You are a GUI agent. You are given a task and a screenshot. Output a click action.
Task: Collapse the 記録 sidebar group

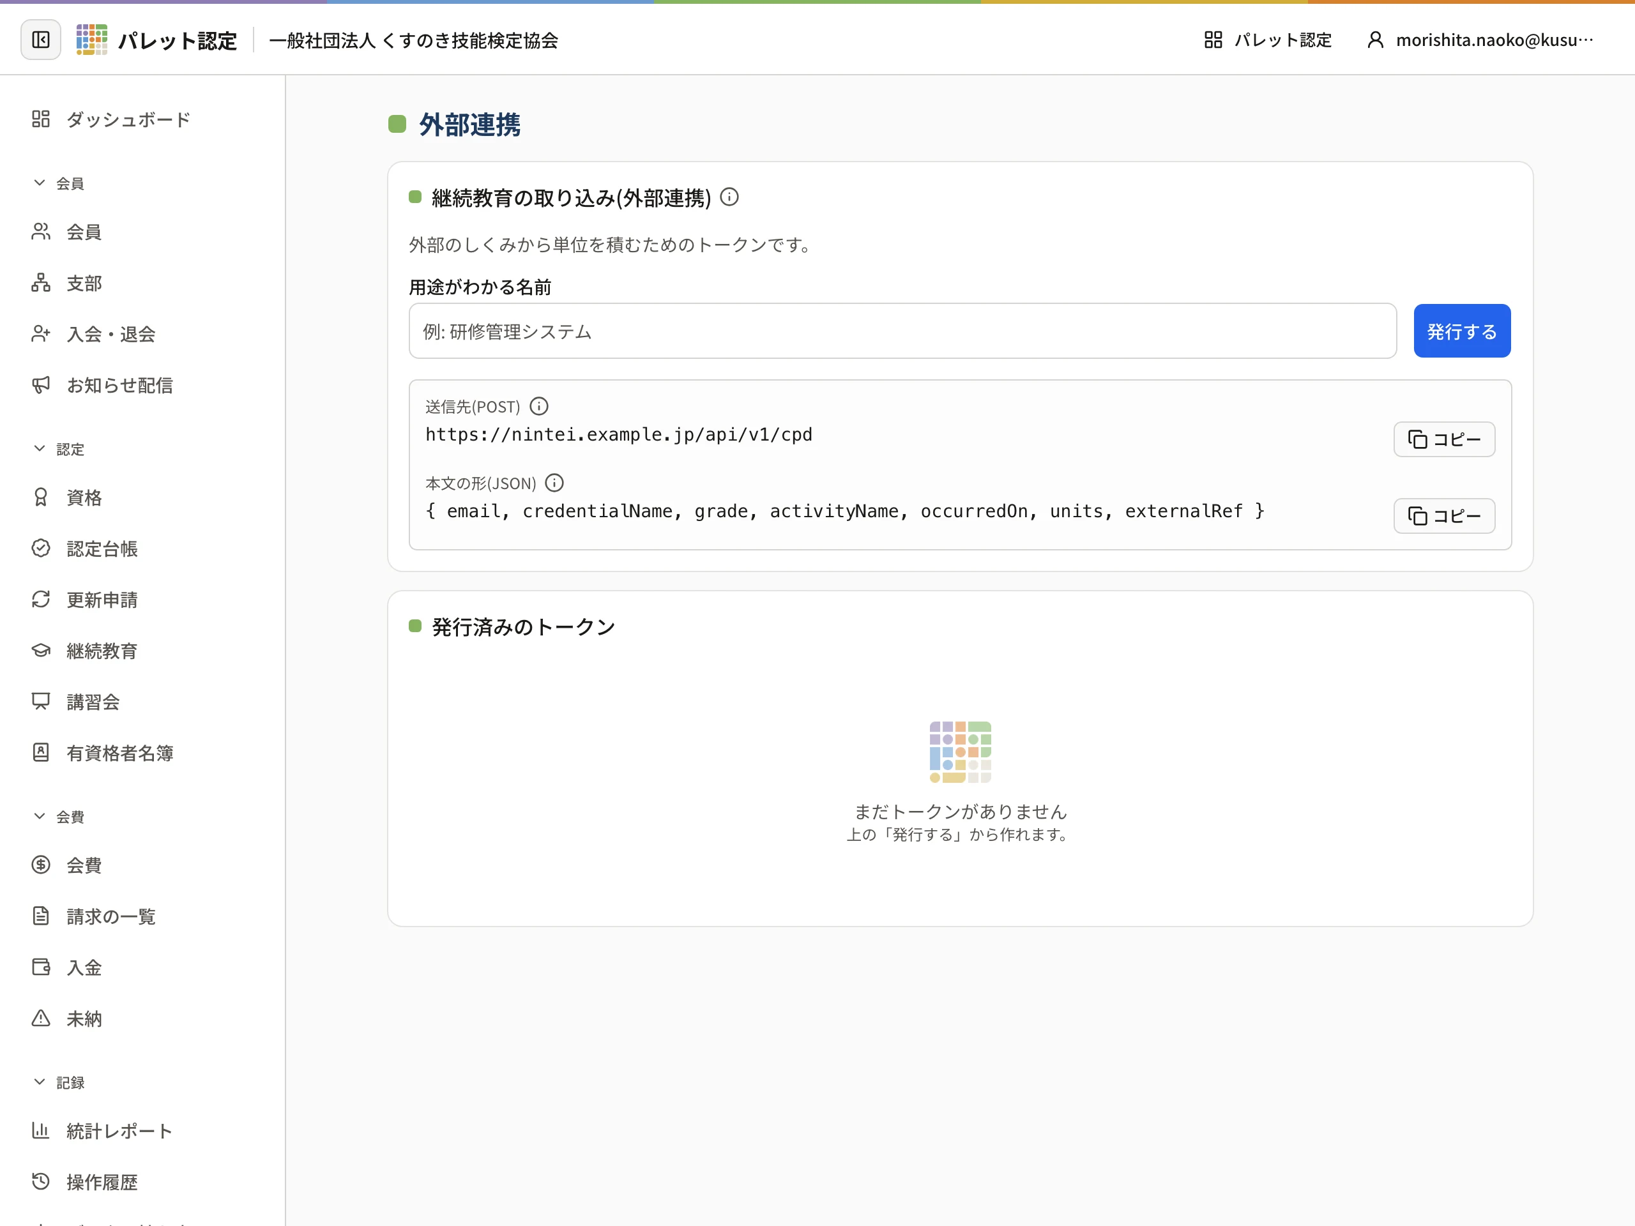point(59,1082)
